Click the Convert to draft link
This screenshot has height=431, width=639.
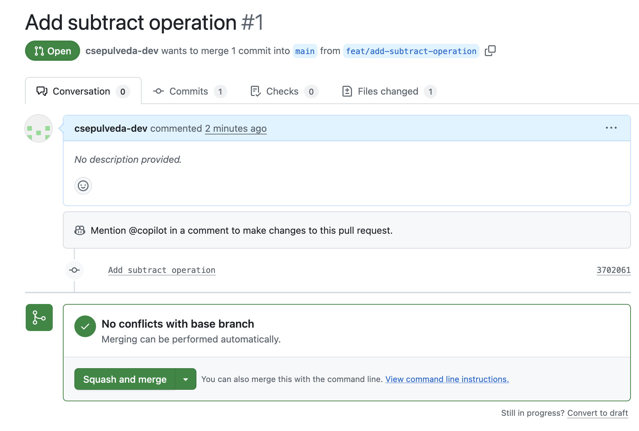pos(597,413)
